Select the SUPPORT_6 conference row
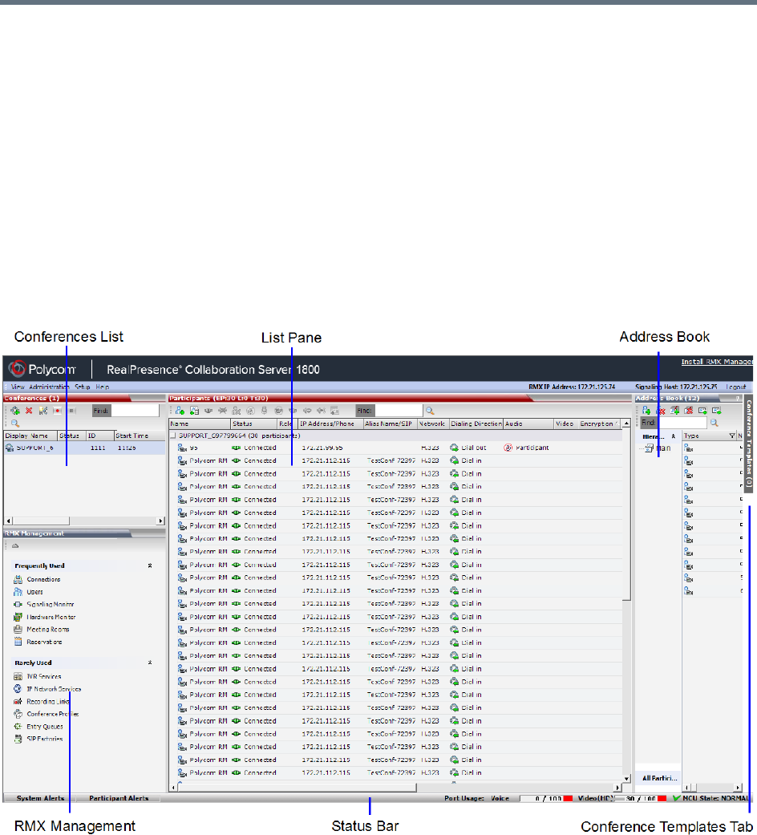757x835 pixels. (x=85, y=448)
